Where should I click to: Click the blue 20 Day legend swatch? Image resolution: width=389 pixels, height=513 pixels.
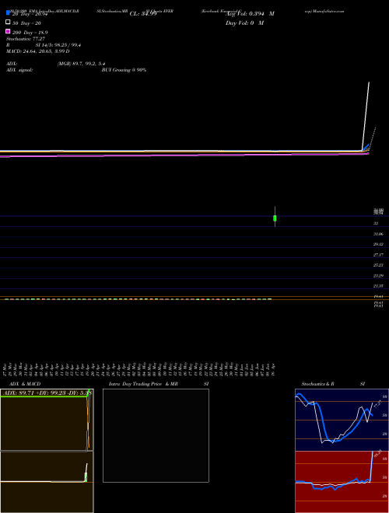(9, 13)
